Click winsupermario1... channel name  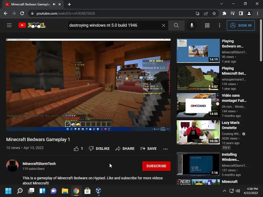point(234,80)
